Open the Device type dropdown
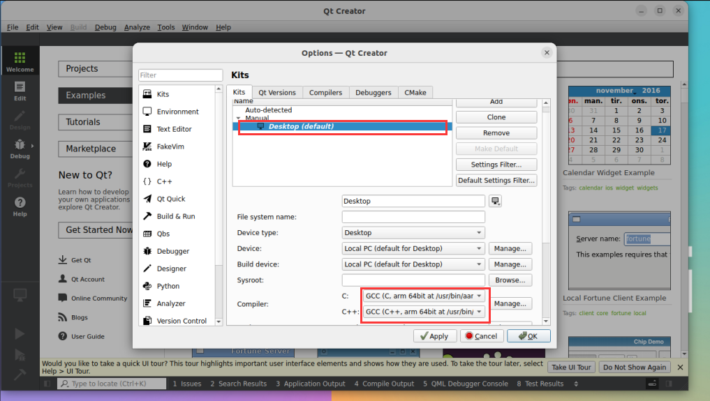 point(413,233)
